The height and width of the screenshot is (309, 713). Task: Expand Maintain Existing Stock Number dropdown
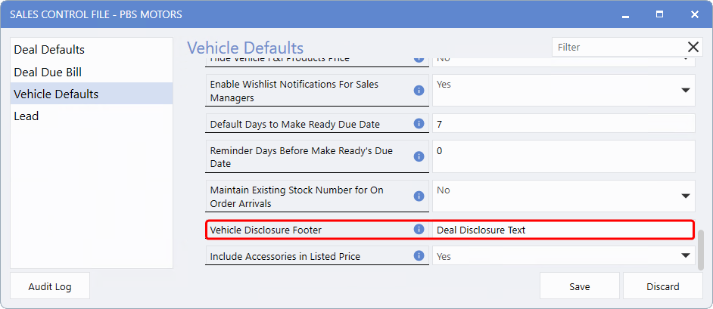686,196
